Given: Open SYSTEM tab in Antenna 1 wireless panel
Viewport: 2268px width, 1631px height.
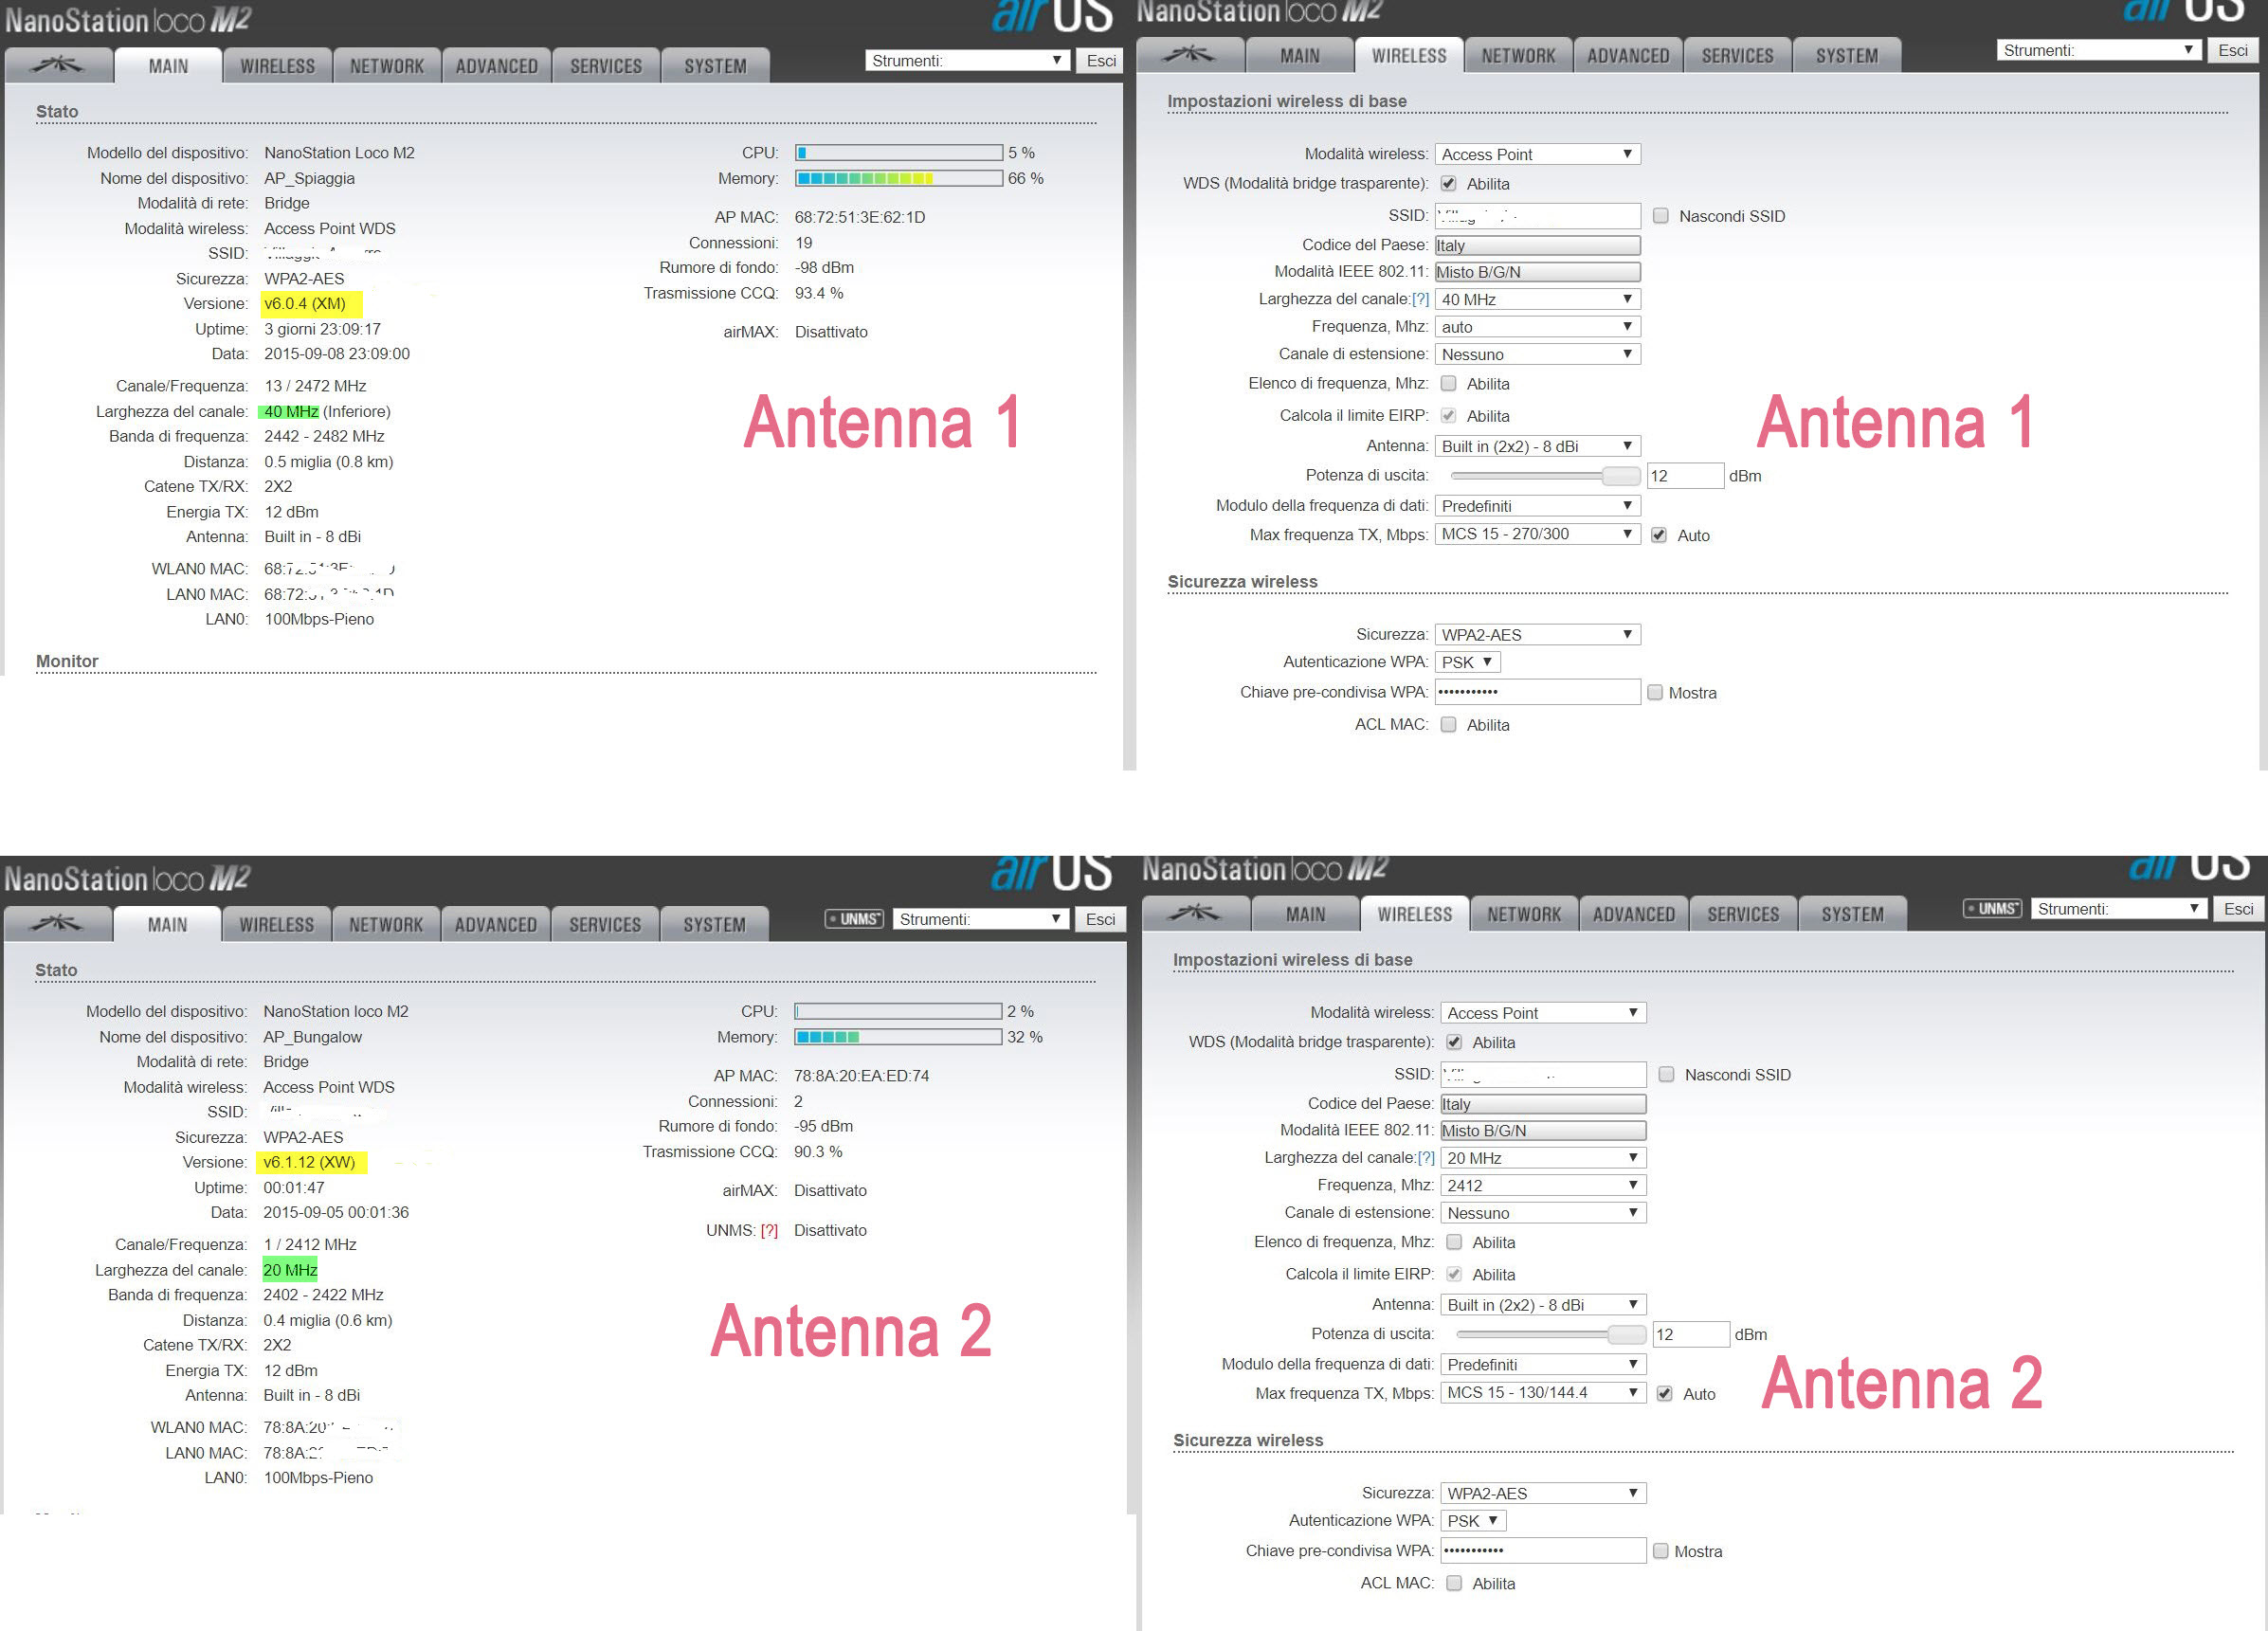Looking at the screenshot, I should [x=1847, y=56].
